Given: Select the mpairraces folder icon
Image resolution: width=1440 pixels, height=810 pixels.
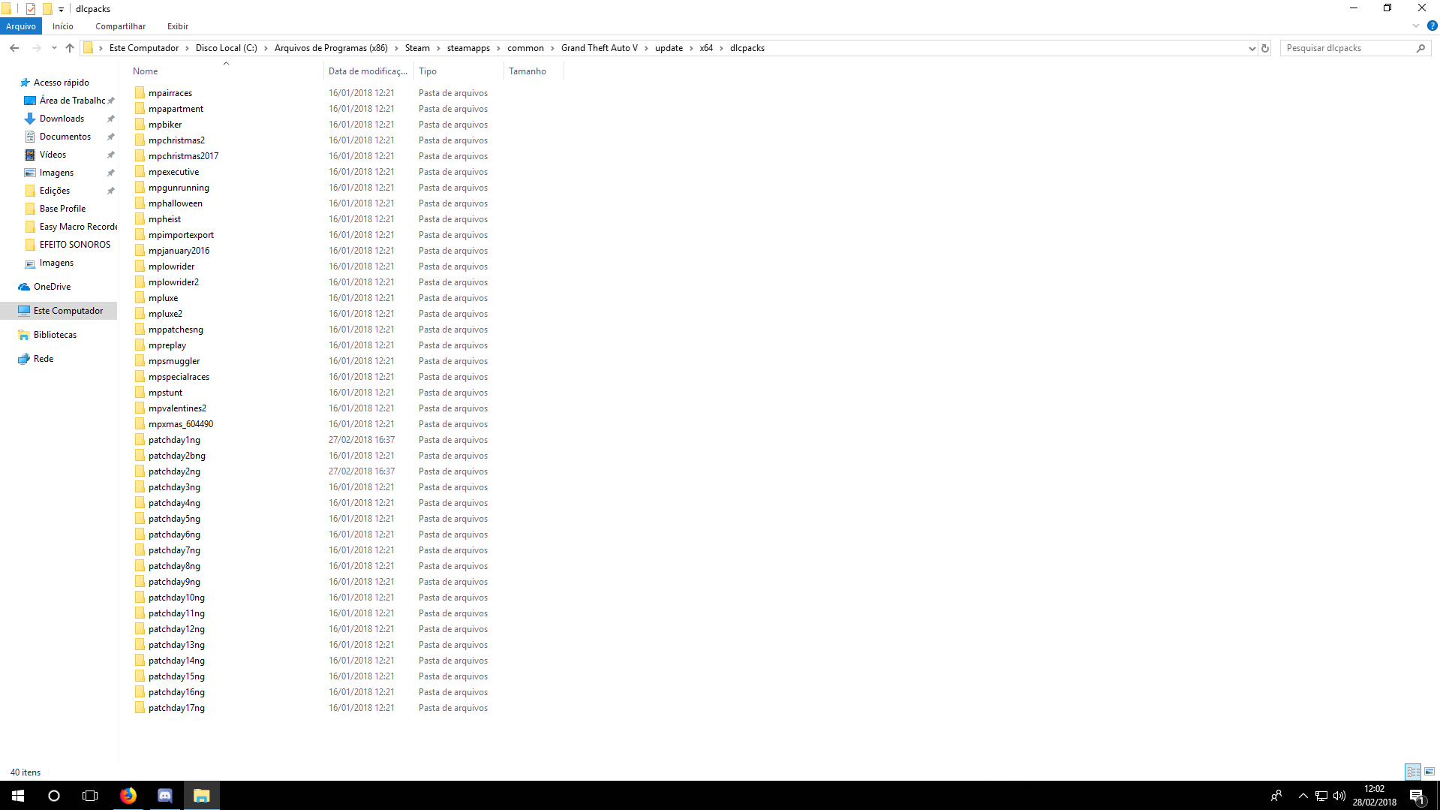Looking at the screenshot, I should click(x=140, y=92).
